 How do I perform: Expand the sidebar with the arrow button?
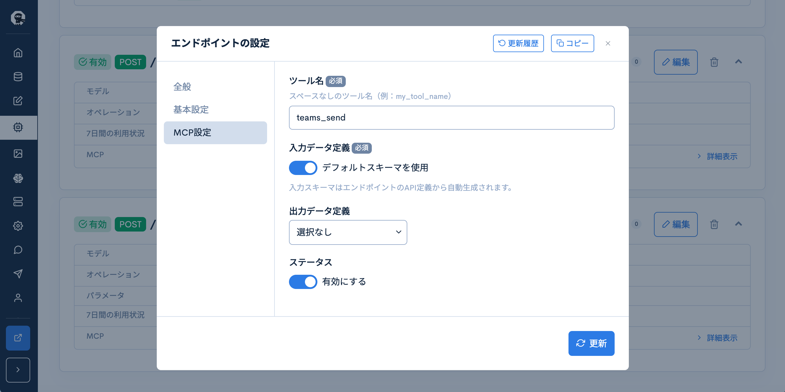[18, 370]
